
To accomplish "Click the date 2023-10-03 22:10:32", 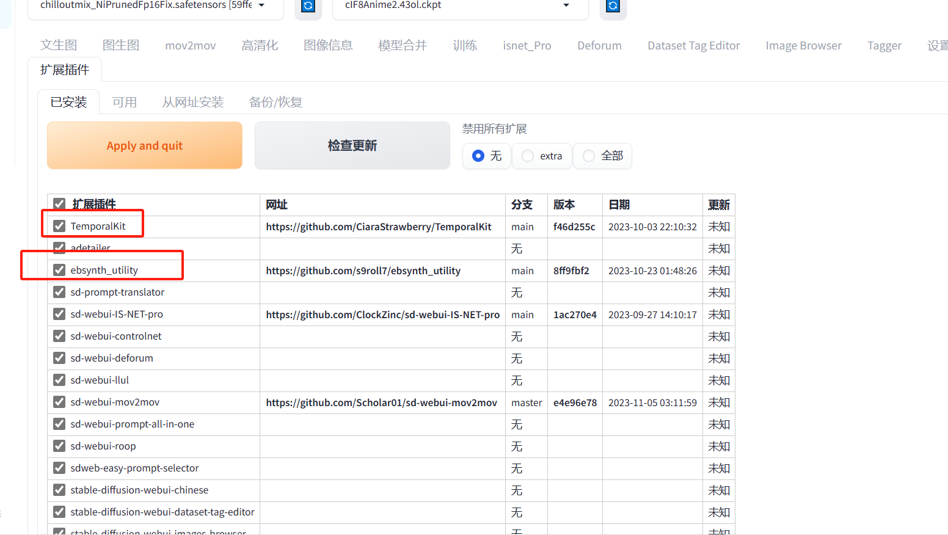I will tap(652, 227).
